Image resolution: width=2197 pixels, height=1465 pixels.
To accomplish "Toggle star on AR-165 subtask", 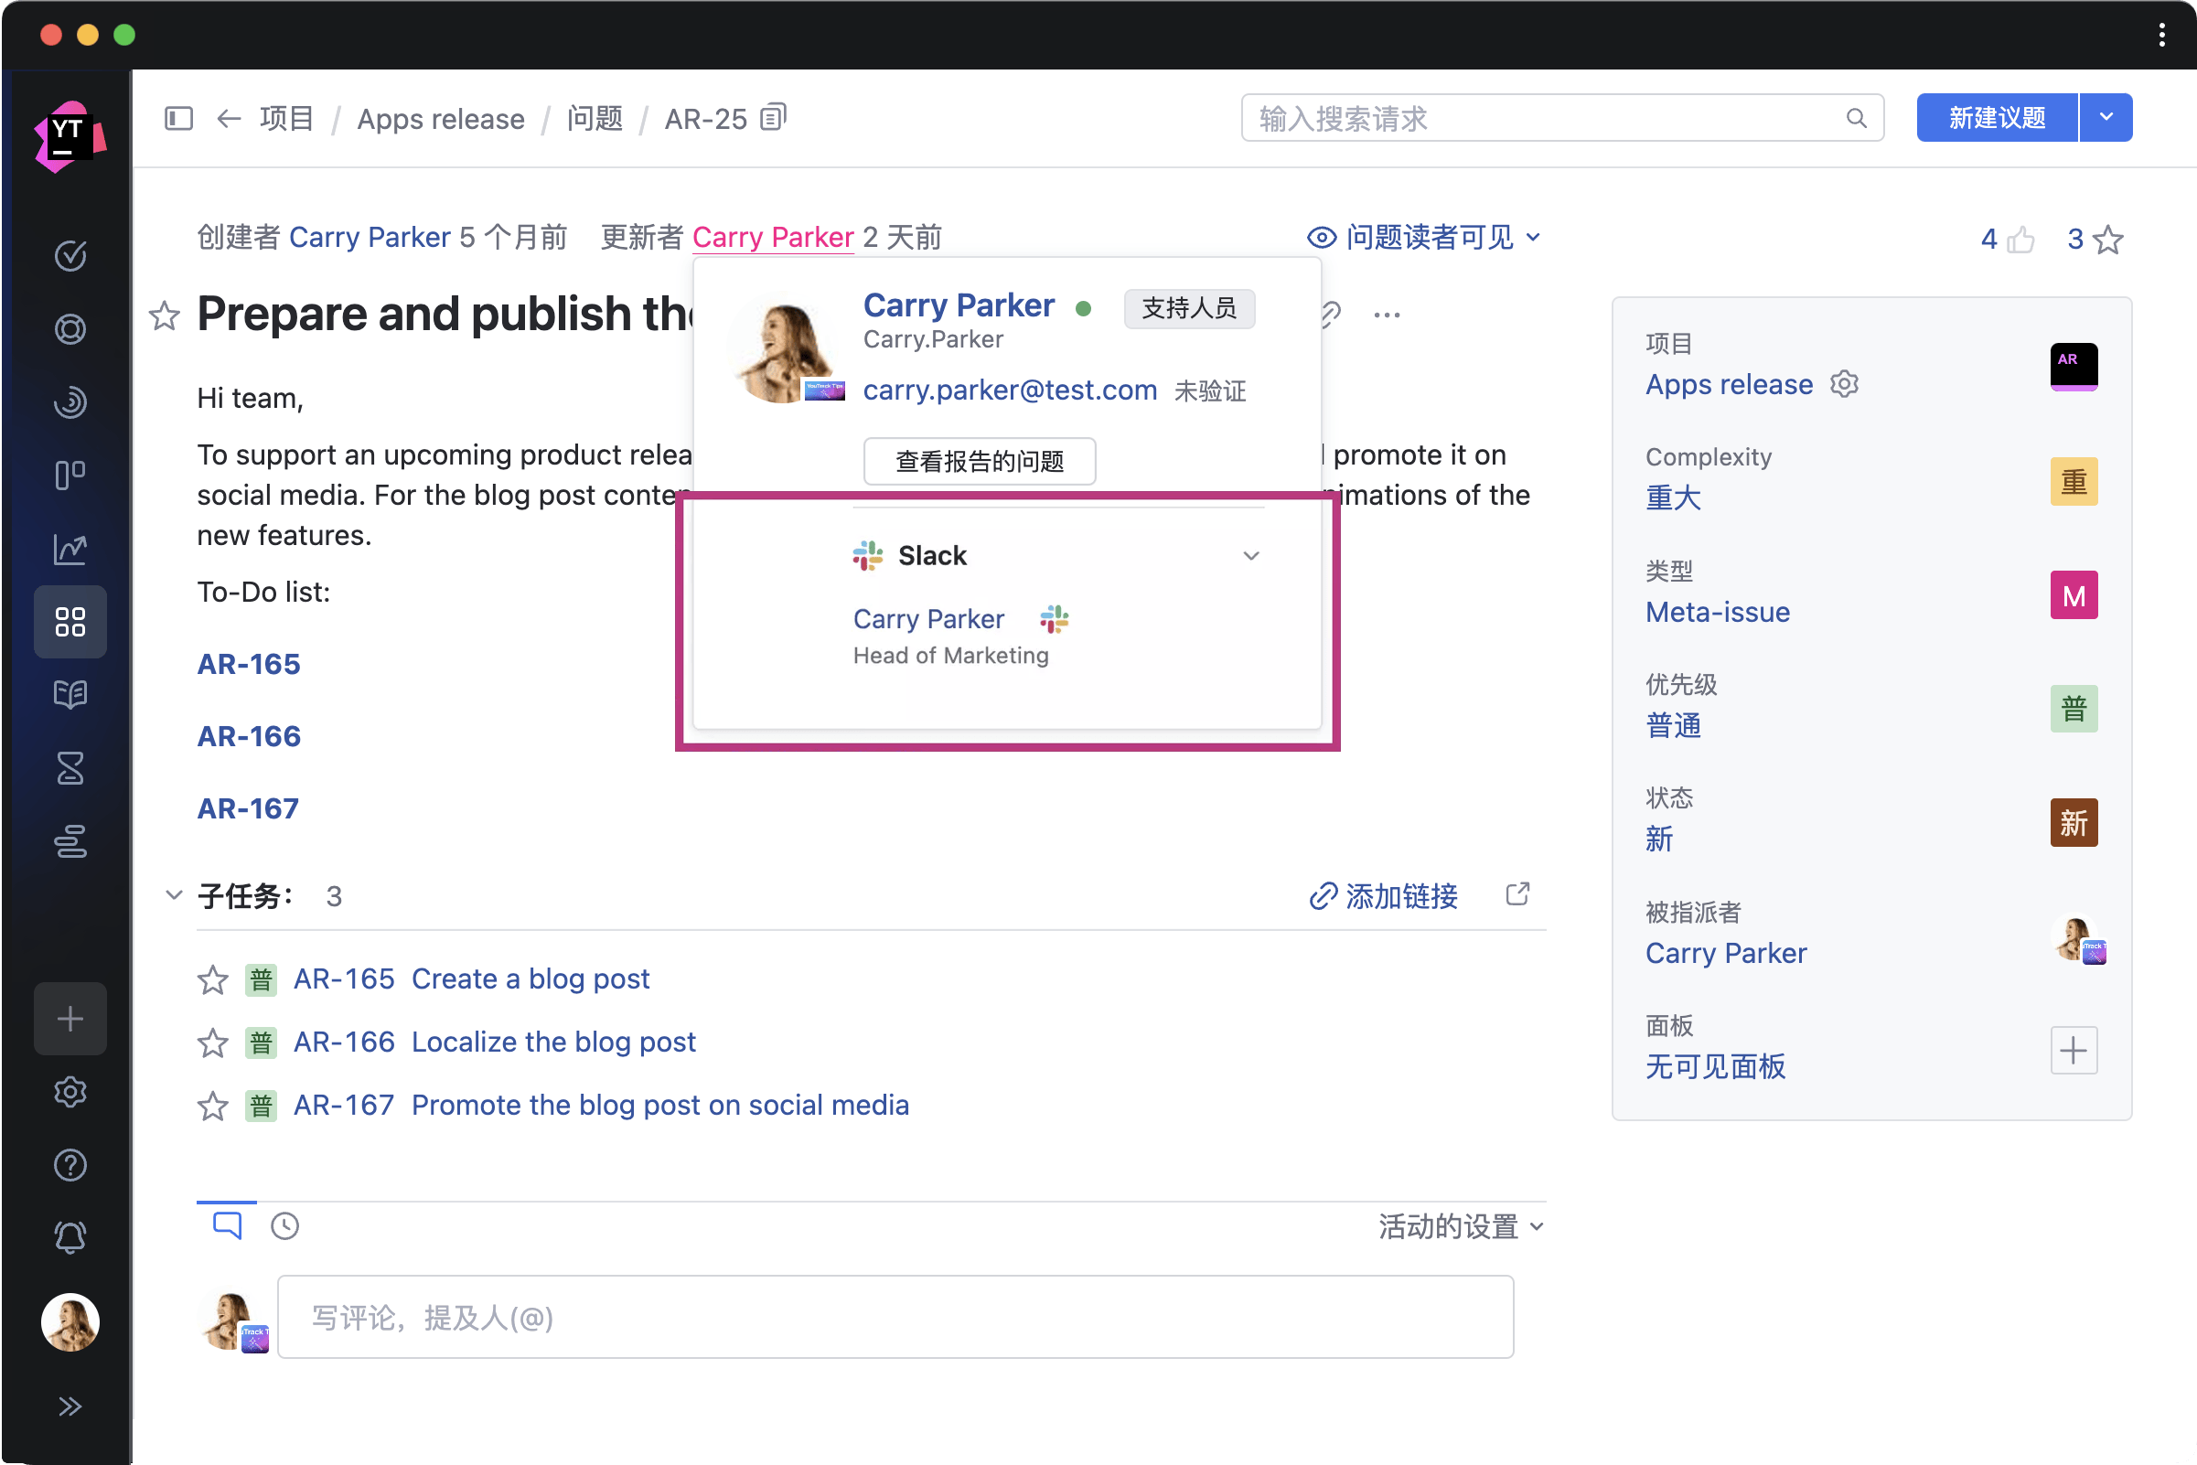I will tap(213, 979).
